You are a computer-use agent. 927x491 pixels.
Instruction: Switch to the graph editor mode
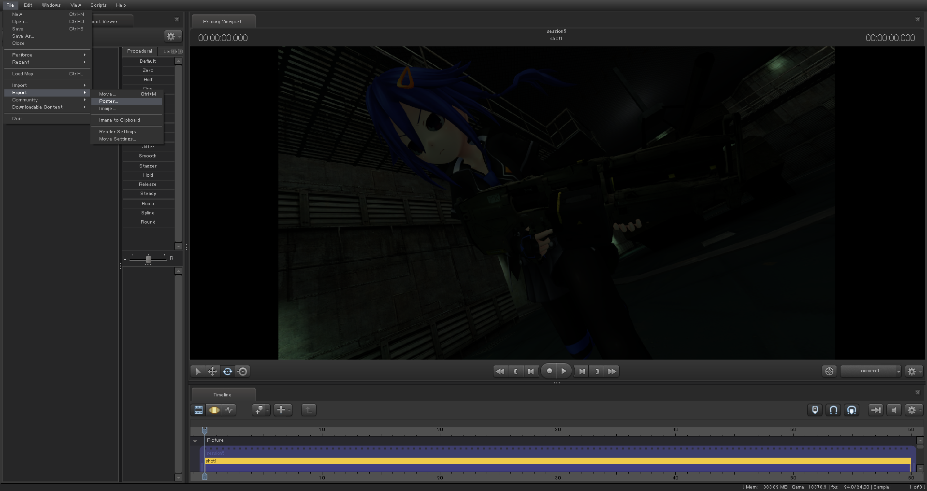(x=229, y=410)
